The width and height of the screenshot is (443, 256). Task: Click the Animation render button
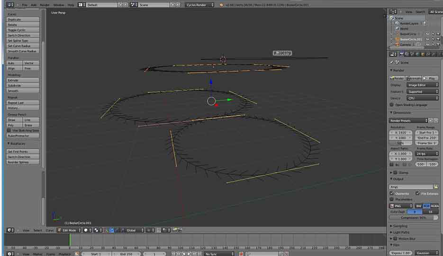click(x=414, y=78)
